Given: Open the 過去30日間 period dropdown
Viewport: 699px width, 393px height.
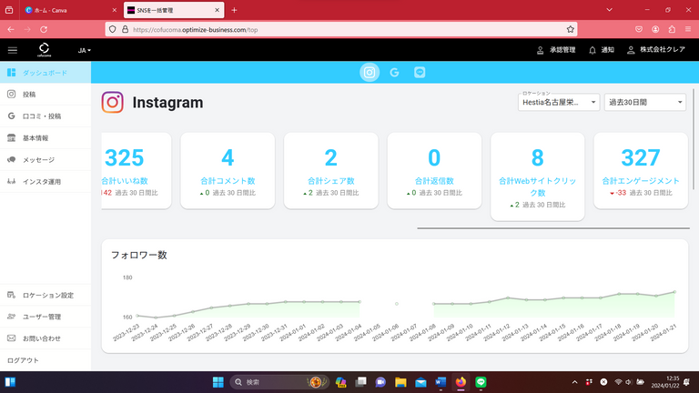Looking at the screenshot, I should (x=644, y=103).
